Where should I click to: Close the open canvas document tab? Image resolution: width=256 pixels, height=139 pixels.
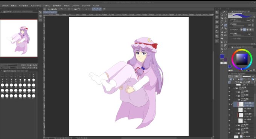[x=56, y=12]
